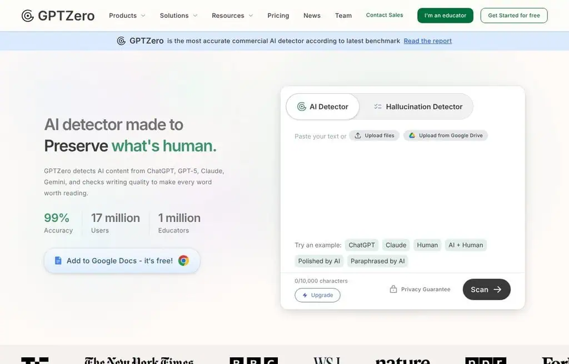Open the Privacy Guarantee link
The width and height of the screenshot is (569, 364).
point(420,289)
